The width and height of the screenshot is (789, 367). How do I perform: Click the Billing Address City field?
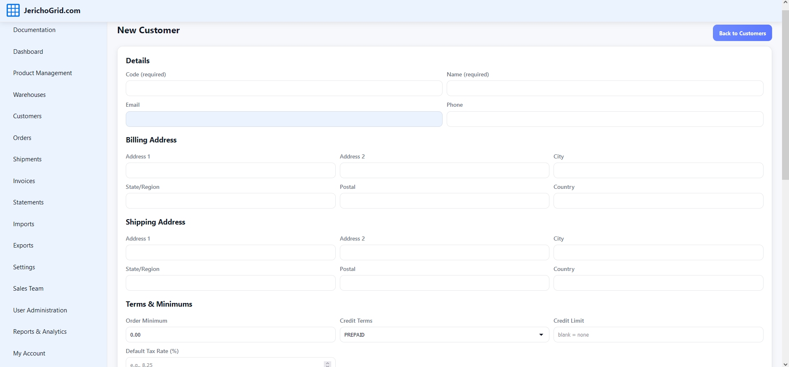[658, 170]
